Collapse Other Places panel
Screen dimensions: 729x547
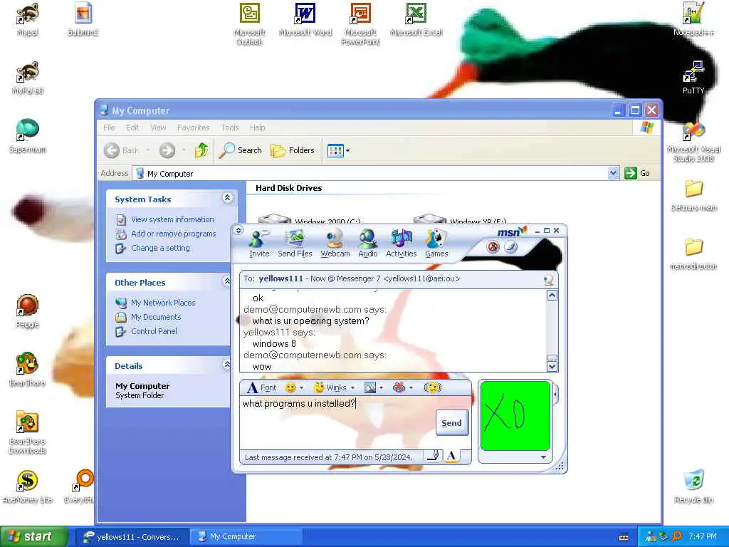[x=227, y=281]
